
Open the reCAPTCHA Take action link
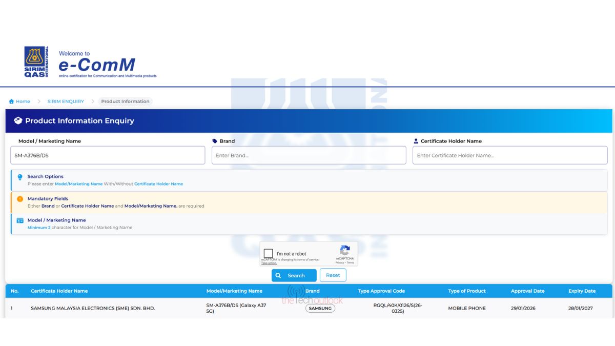[269, 263]
